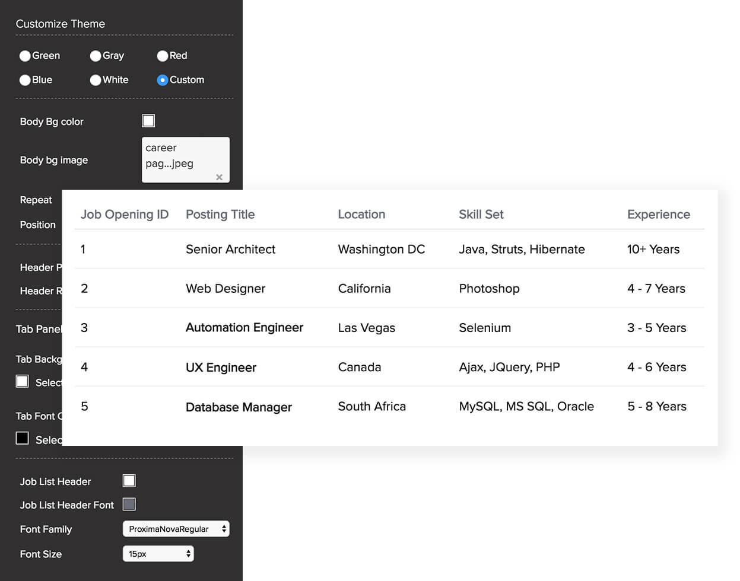
Task: Select the Blue theme option
Action: pos(25,80)
